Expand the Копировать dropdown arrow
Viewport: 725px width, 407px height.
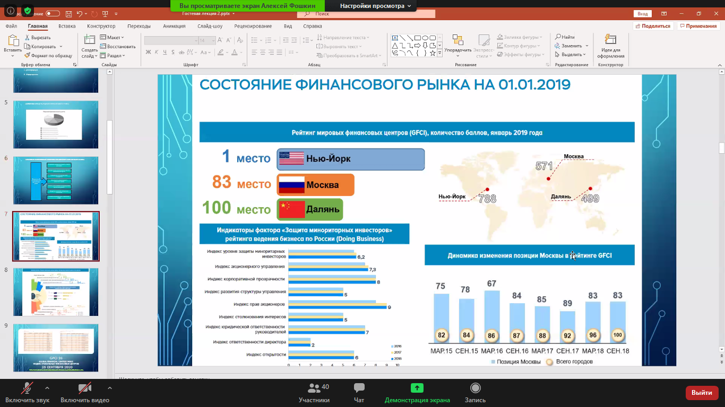click(x=61, y=47)
